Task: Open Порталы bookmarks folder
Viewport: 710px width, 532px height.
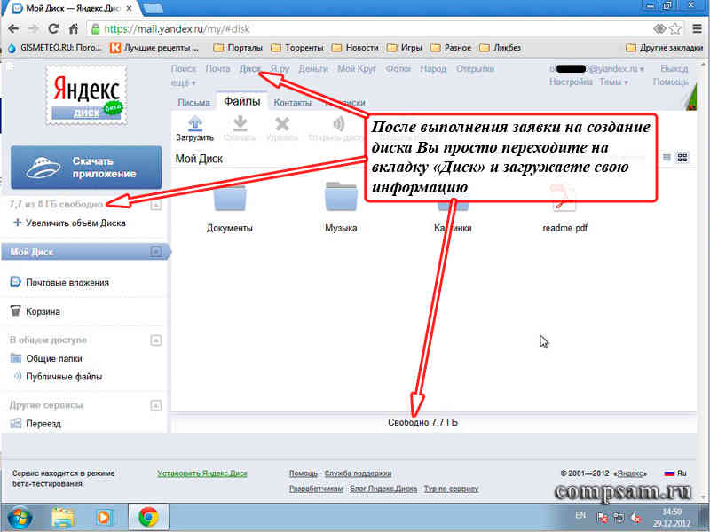Action: coord(238,48)
